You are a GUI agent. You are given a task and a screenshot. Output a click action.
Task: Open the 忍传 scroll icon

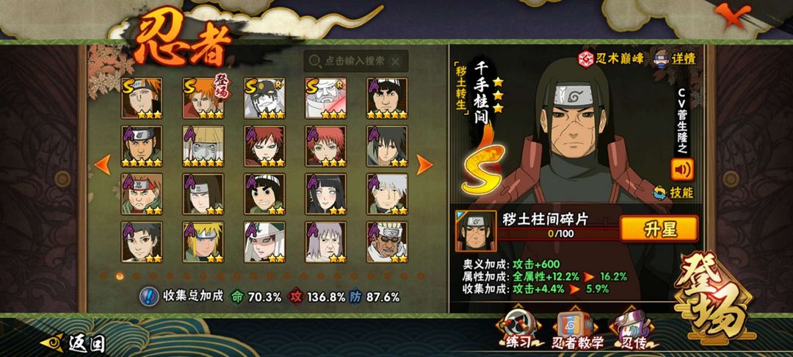pyautogui.click(x=634, y=330)
